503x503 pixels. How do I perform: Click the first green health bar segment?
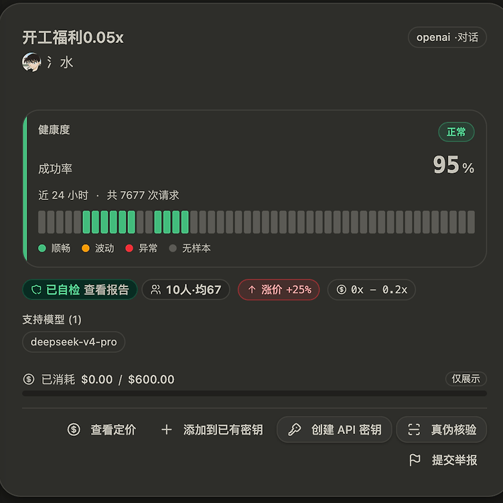click(x=86, y=222)
